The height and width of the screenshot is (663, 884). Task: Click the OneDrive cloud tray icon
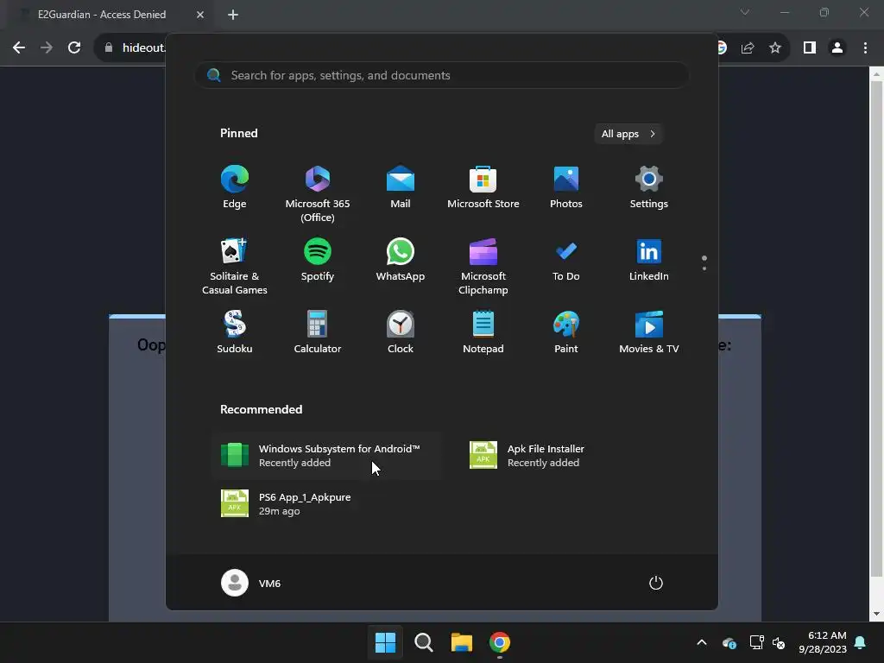729,642
